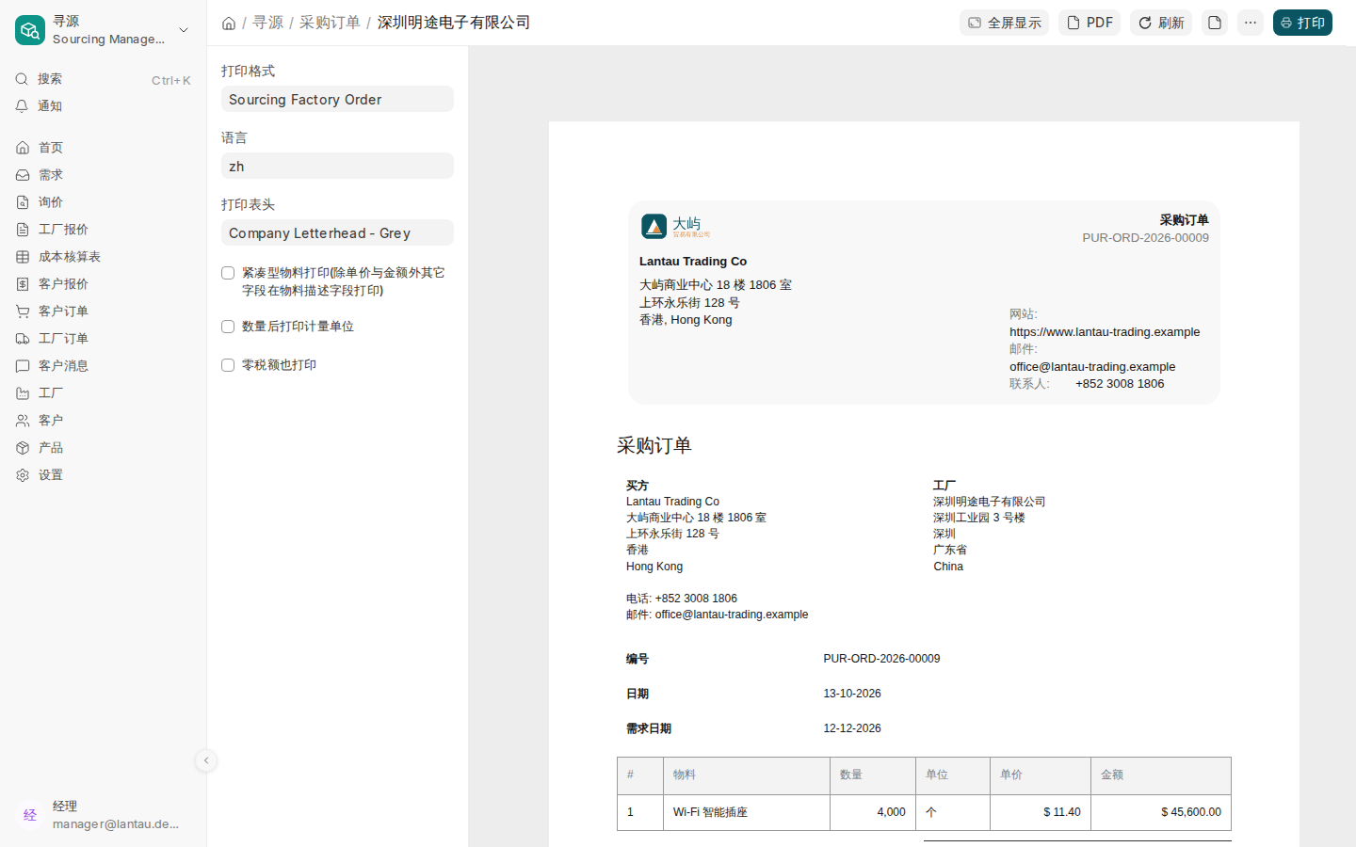The image size is (1356, 847).
Task: Go to 采购订单 in breadcrumb
Action: click(x=330, y=23)
